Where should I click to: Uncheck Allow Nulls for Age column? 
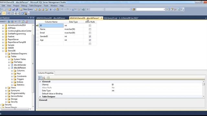(90, 40)
